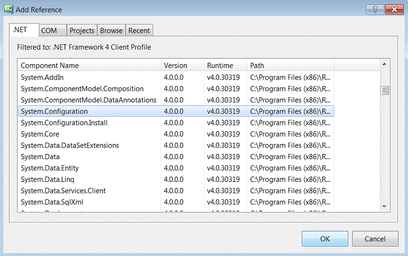Click path cell of System.Configuration row
The image size is (408, 256).
coord(290,111)
